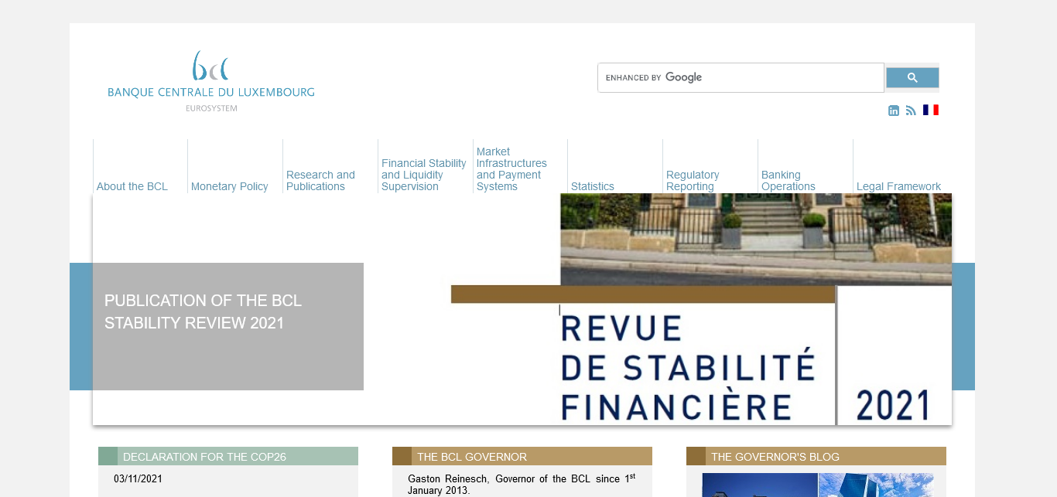Go to the Statistics section
Viewport: 1057px width, 497px height.
593,186
